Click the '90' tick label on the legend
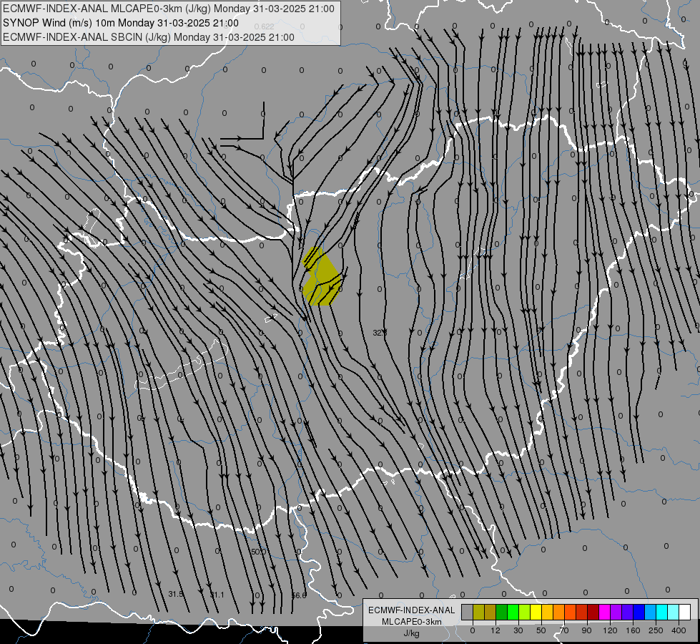The width and height of the screenshot is (700, 644). tap(586, 630)
